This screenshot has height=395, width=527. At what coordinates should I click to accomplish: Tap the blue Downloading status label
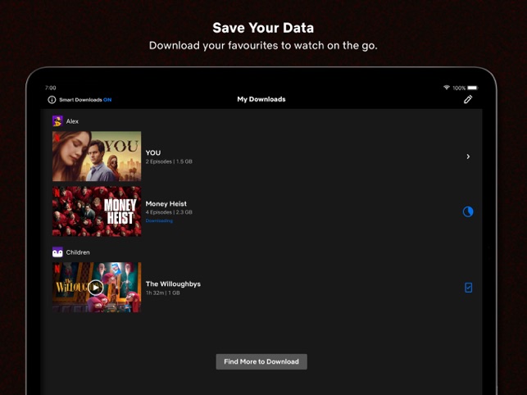[x=159, y=221]
